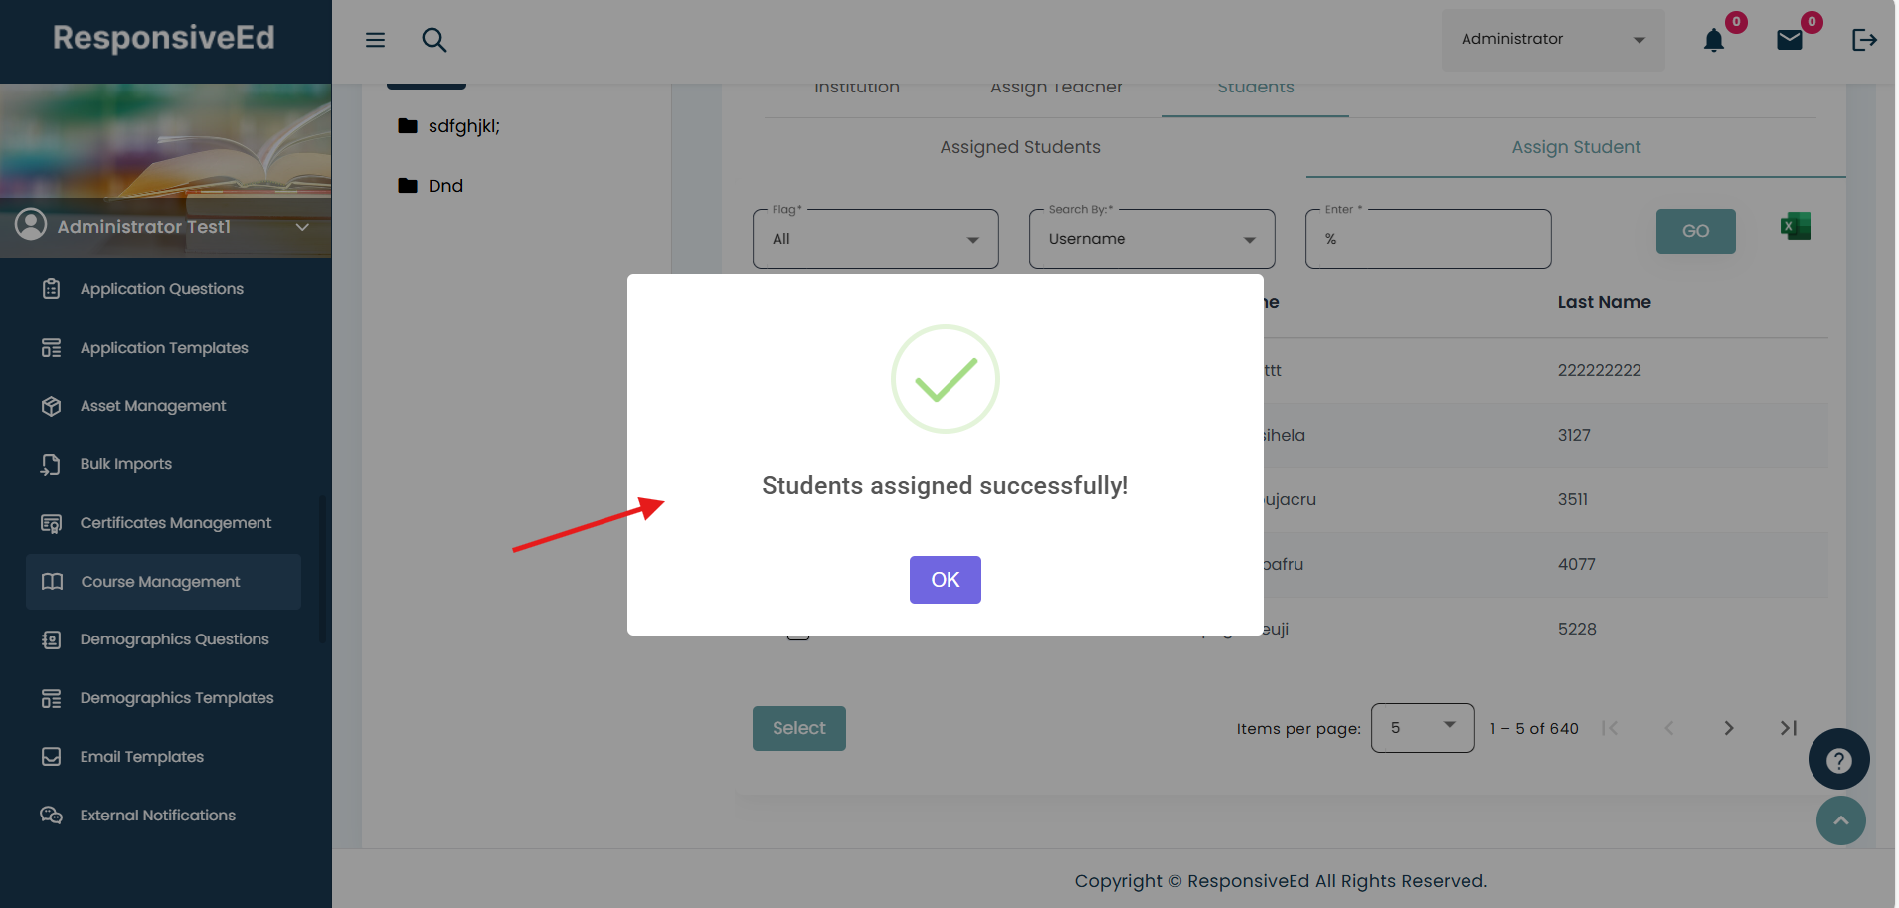Jump to last page arrow

coord(1789,728)
